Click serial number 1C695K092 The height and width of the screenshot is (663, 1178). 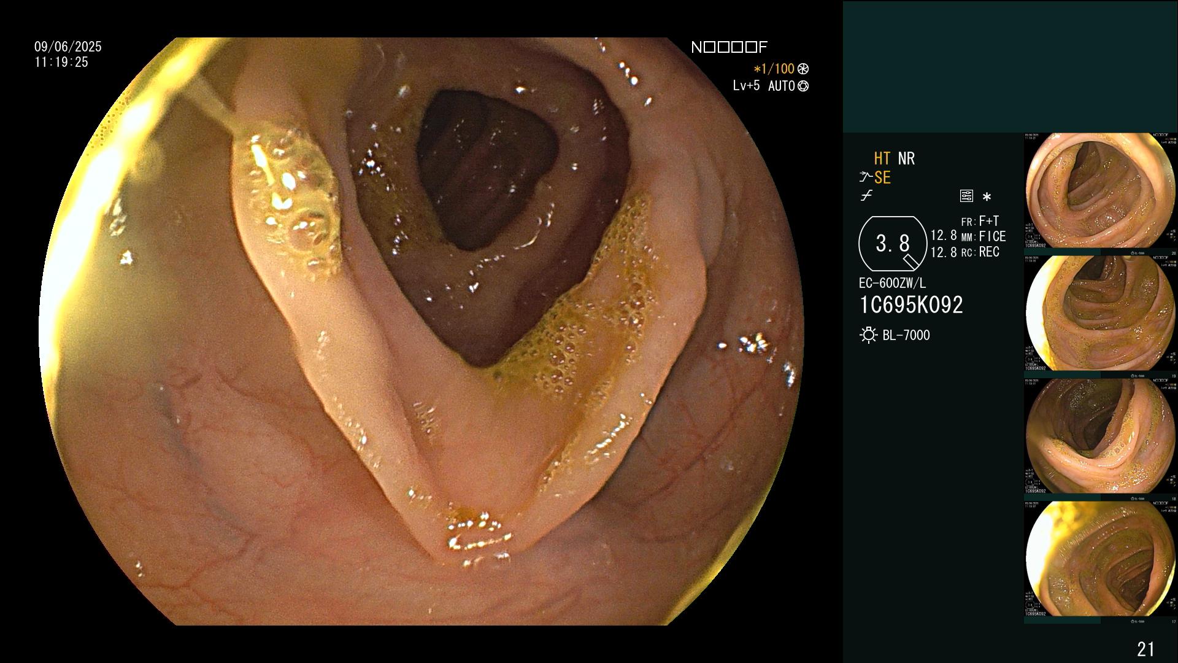point(911,305)
